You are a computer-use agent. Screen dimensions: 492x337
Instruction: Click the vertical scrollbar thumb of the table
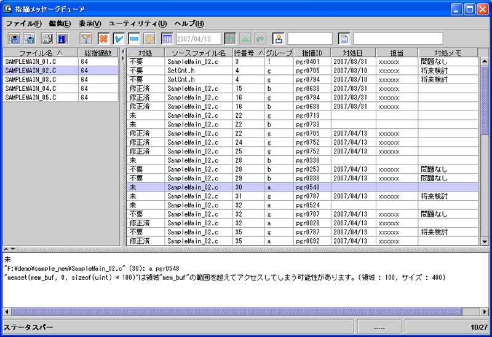tap(485, 100)
